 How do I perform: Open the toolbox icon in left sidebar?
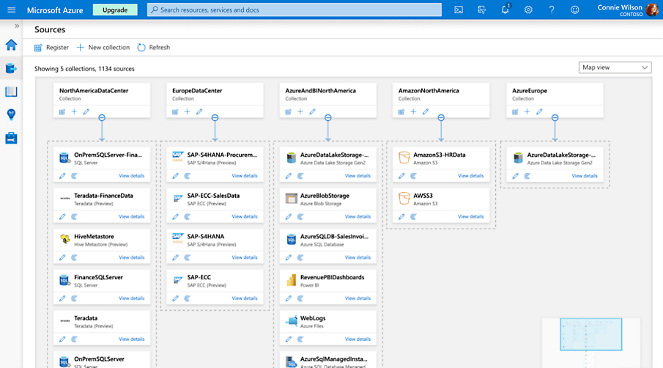coord(11,138)
